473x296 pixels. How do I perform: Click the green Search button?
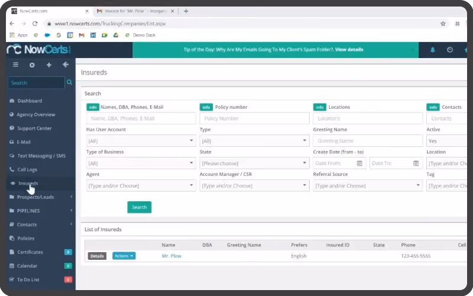[x=140, y=207]
